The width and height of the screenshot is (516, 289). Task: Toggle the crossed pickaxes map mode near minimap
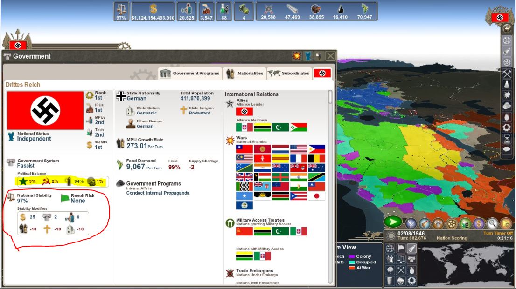[401, 270]
